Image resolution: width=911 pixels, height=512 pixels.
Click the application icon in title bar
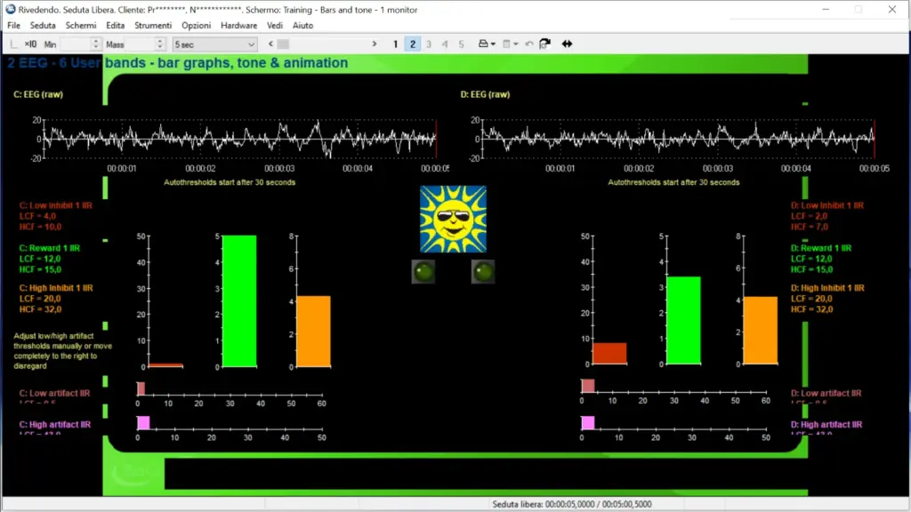[x=10, y=9]
